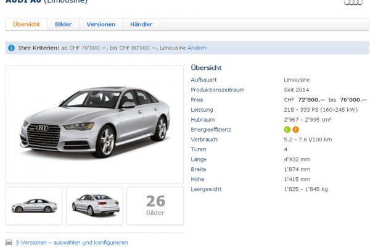Image resolution: width=370 pixels, height=247 pixels.
Task: Open the 26 Bilder gallery tile
Action: click(155, 206)
